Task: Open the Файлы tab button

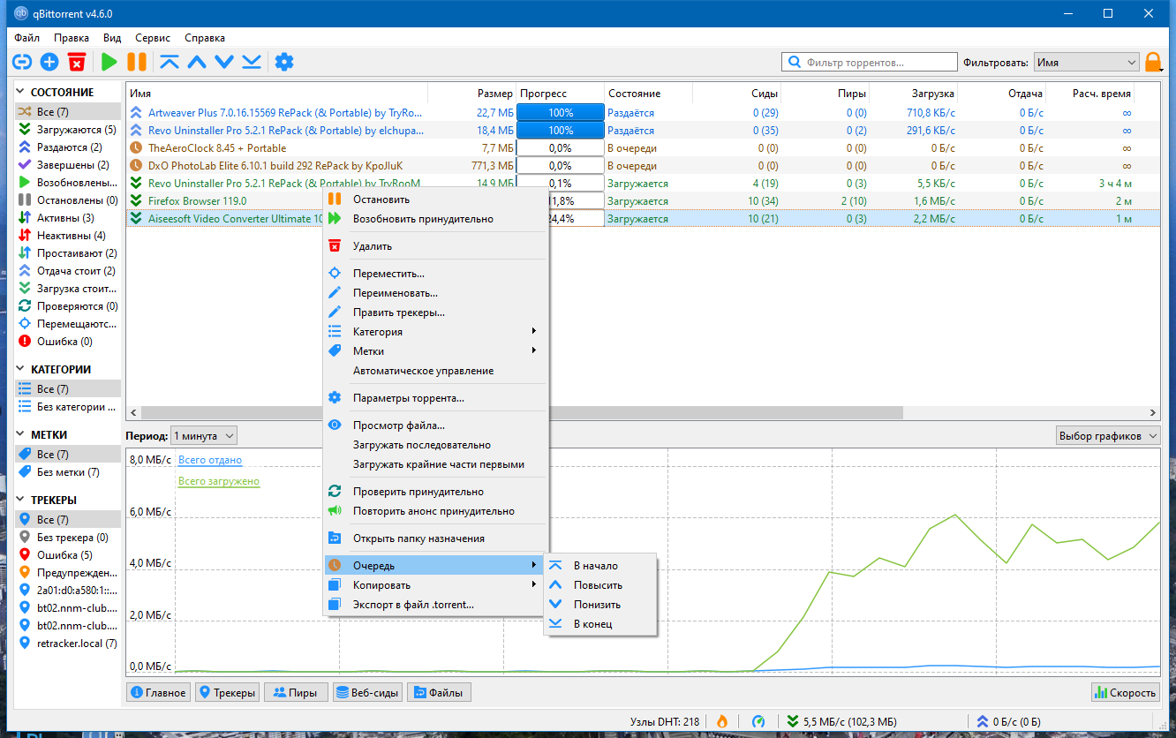Action: point(439,693)
